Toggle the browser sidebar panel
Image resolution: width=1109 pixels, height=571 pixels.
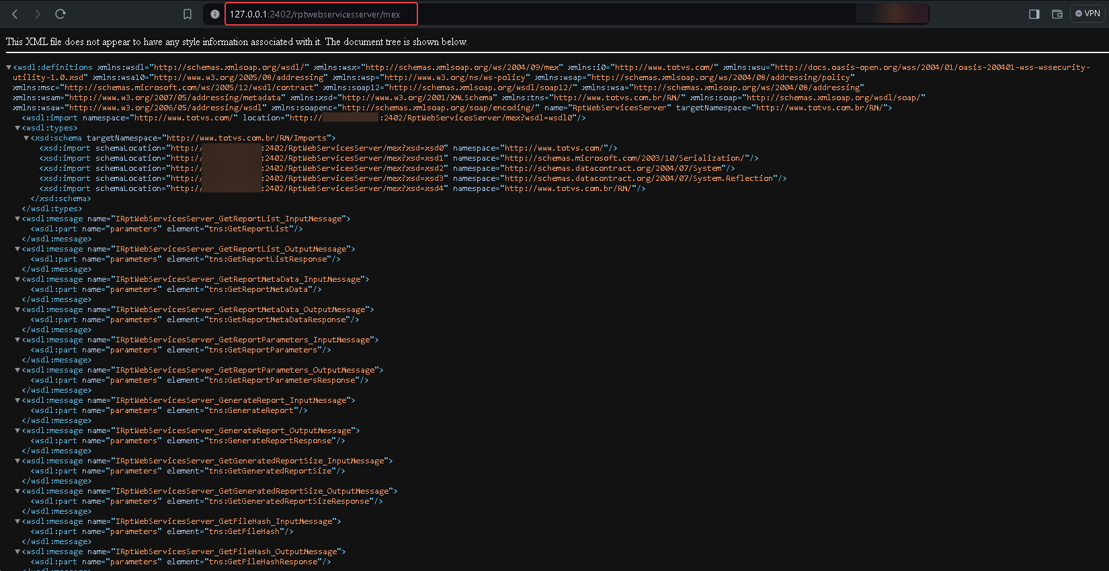(x=1034, y=14)
